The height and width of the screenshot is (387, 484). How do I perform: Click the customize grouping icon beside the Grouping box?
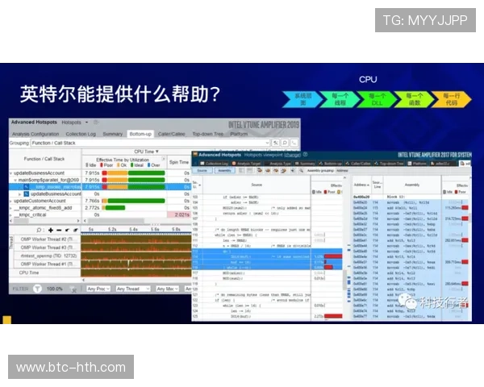[x=276, y=143]
